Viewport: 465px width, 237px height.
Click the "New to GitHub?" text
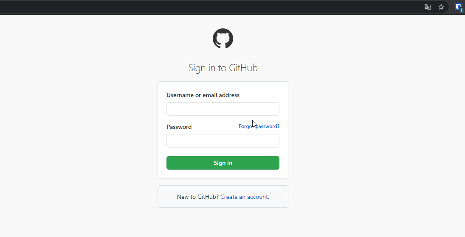click(x=197, y=197)
